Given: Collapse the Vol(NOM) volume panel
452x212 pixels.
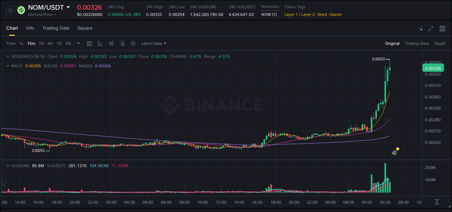Looking at the screenshot, I should (8, 165).
